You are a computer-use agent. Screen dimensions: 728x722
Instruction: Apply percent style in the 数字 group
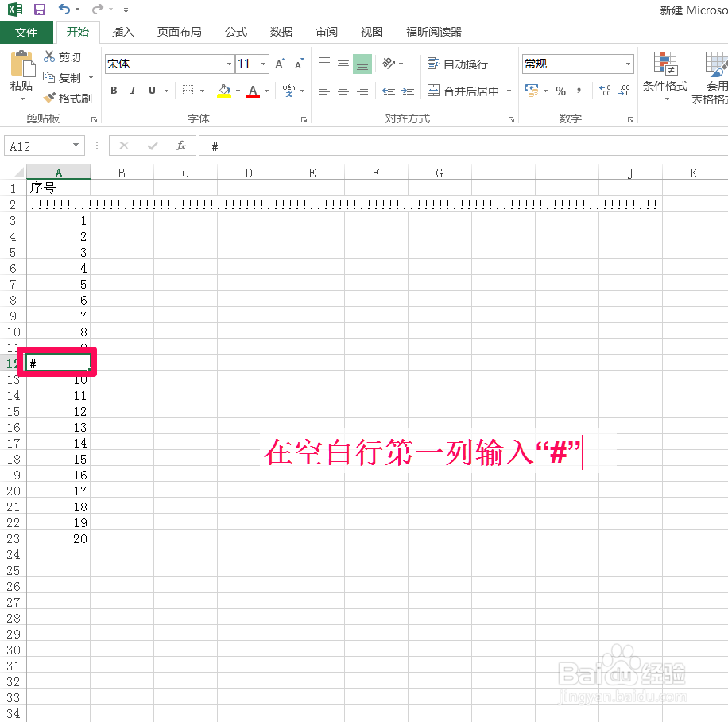tap(560, 91)
